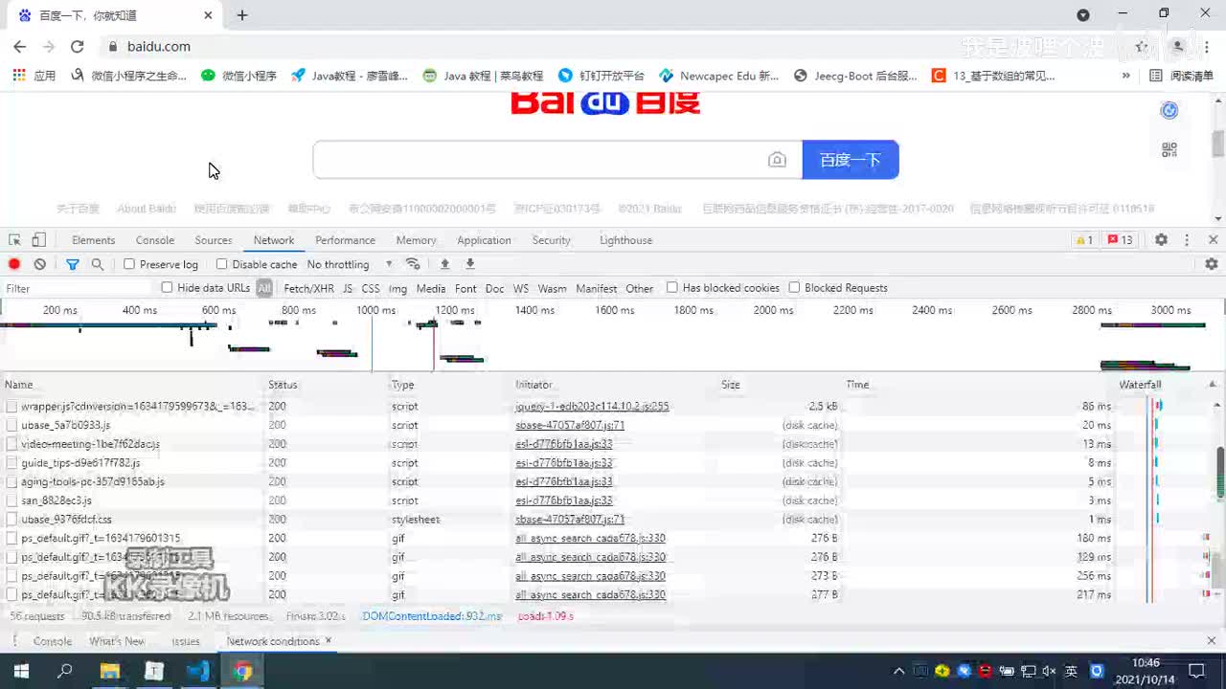Viewport: 1226px width, 689px height.
Task: Export HAR file with download arrow
Action: click(470, 264)
